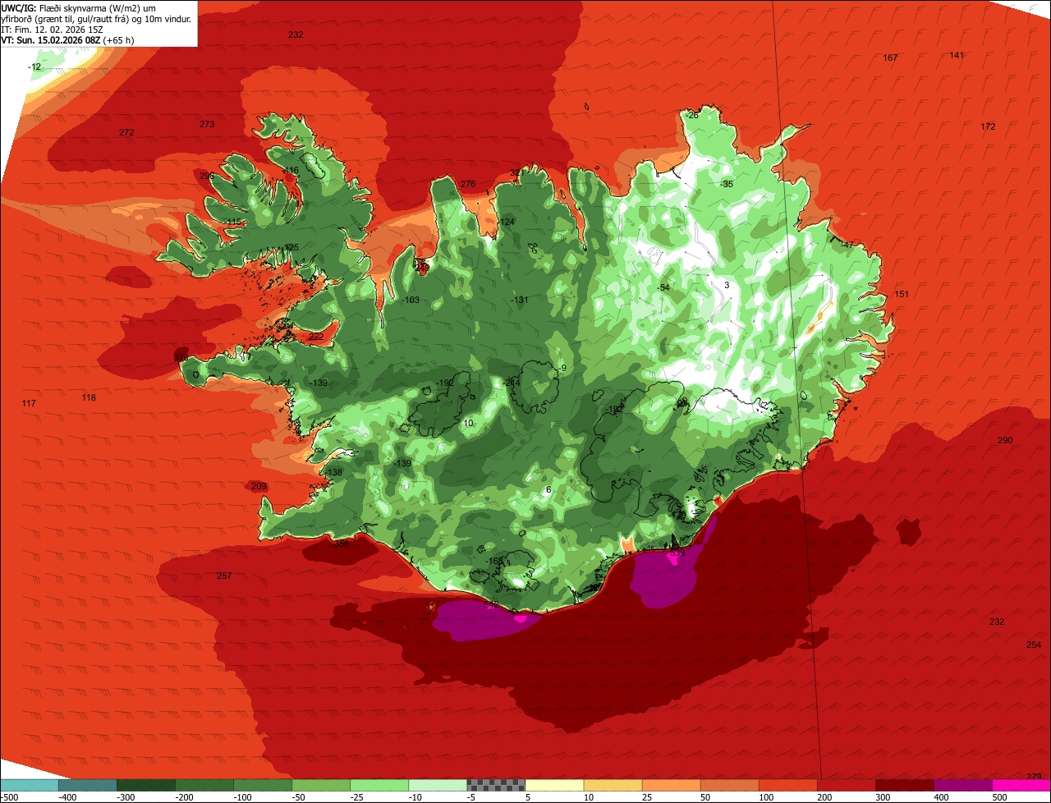Screen dimensions: 1051x803
Task: Choose the dark green -300 to -200 legend swatch
Action: 146,786
